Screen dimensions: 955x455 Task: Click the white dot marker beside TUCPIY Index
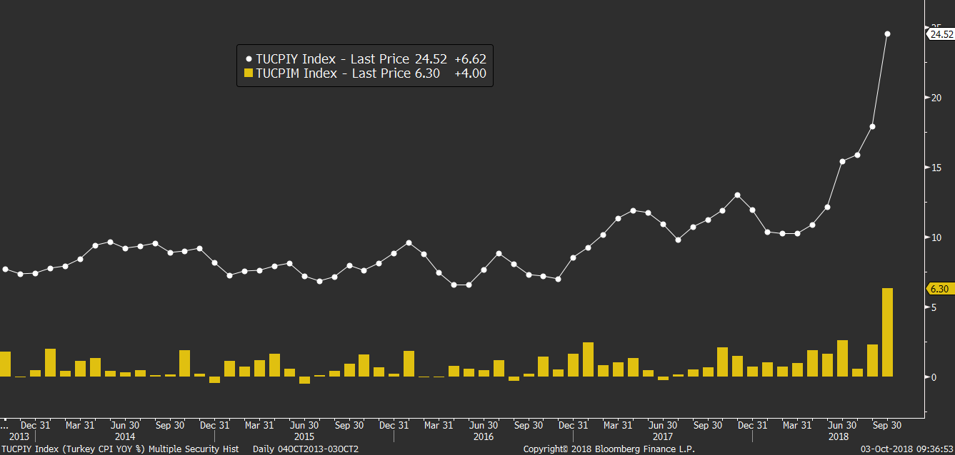click(249, 59)
